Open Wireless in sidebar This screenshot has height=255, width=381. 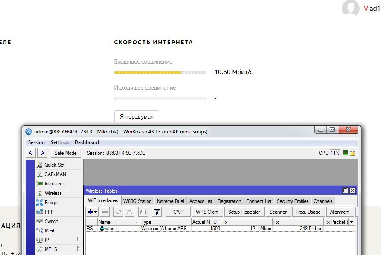[x=59, y=193]
